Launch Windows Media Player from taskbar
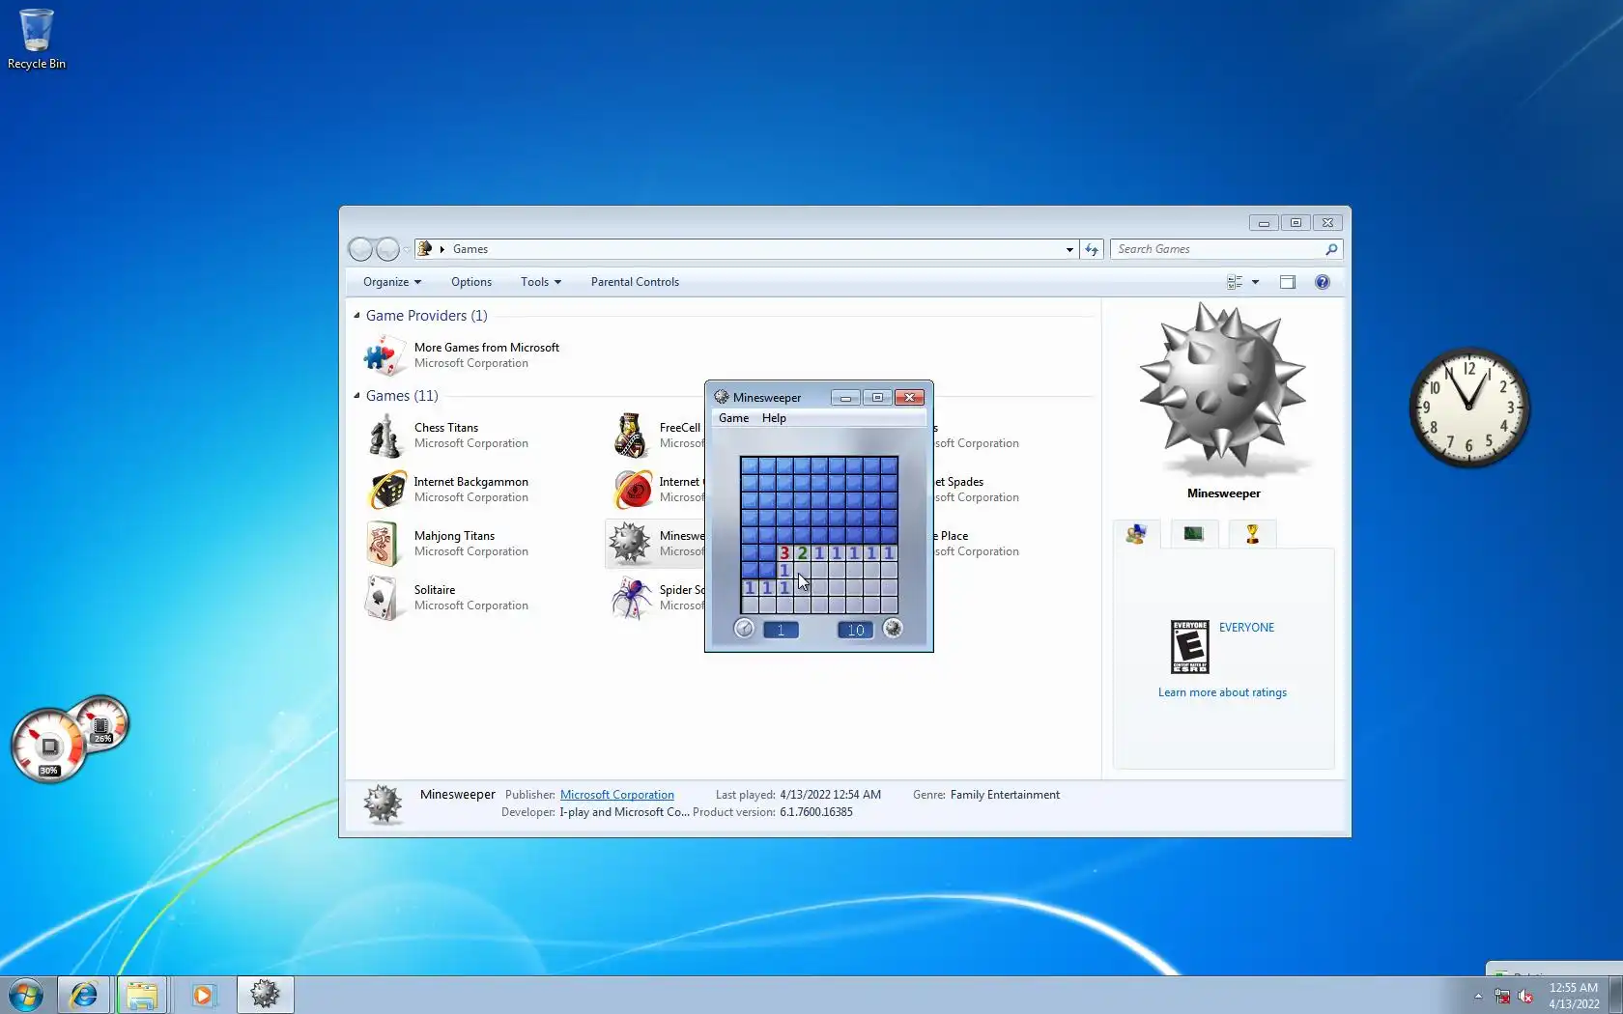This screenshot has height=1014, width=1623. [203, 995]
